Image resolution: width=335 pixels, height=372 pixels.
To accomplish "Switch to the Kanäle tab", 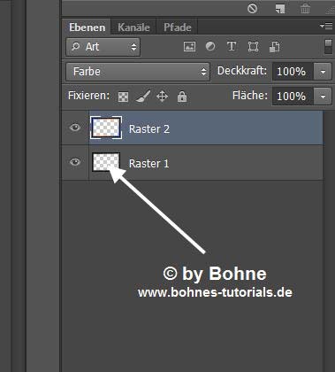I will click(133, 27).
